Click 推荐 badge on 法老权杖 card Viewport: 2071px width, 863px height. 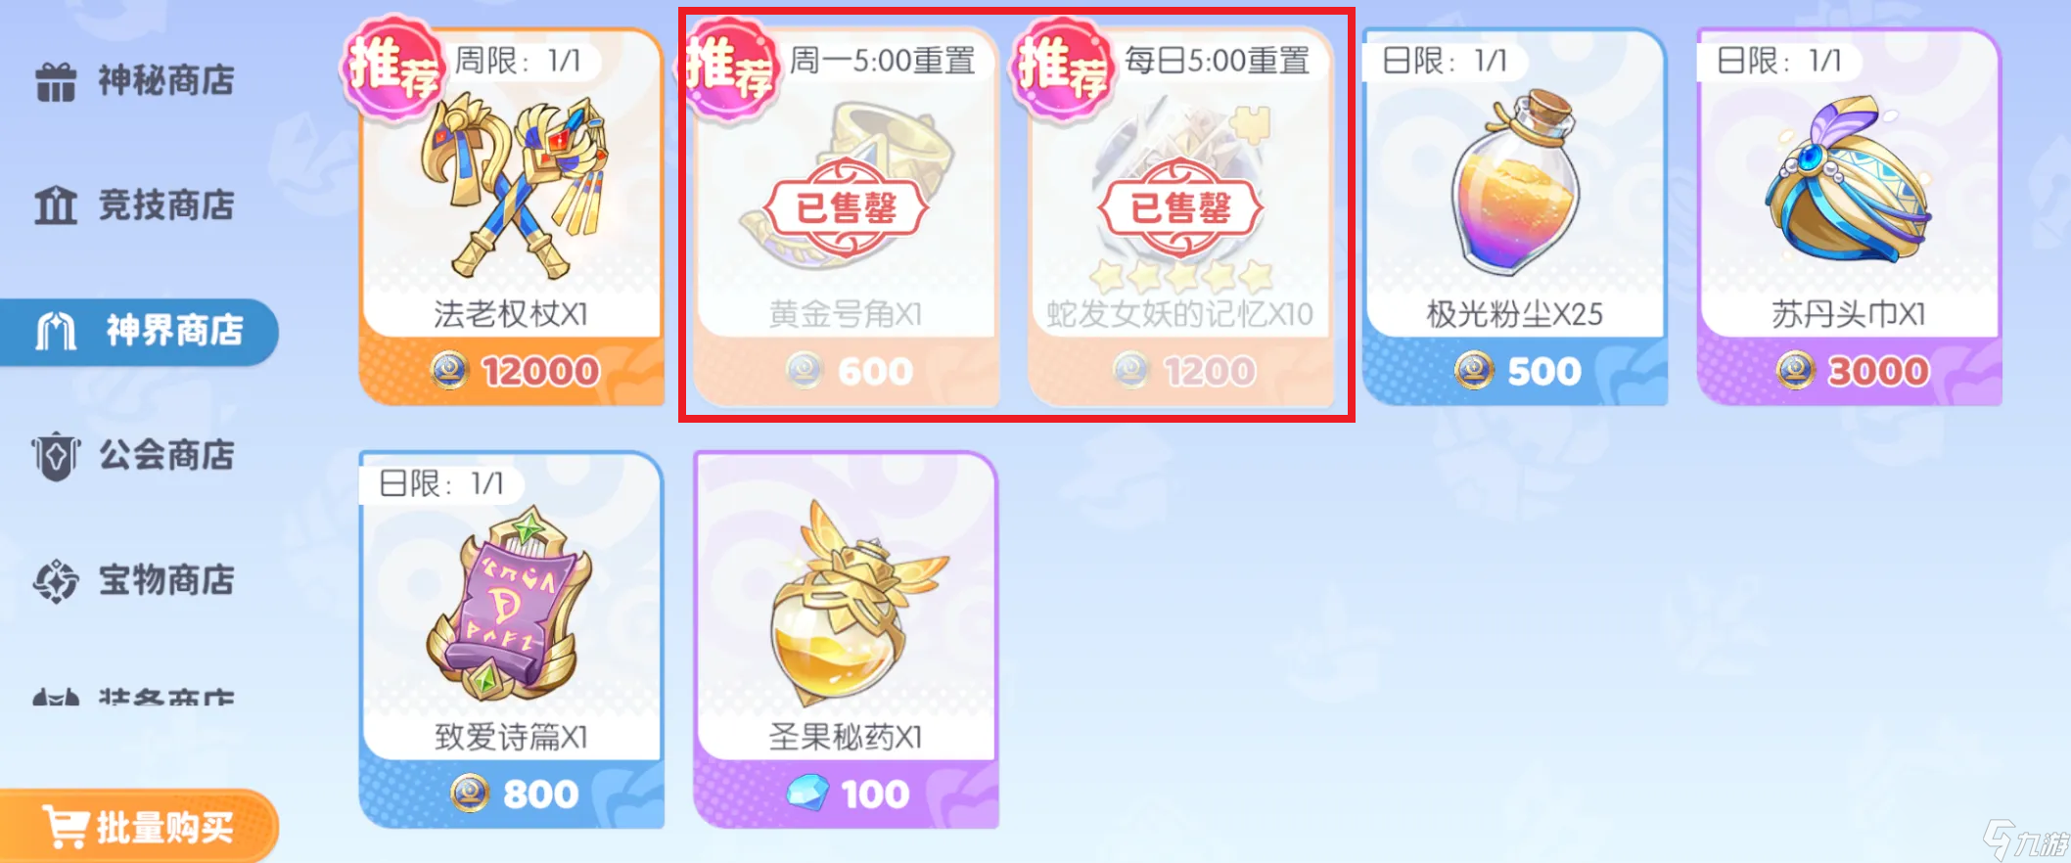point(393,68)
